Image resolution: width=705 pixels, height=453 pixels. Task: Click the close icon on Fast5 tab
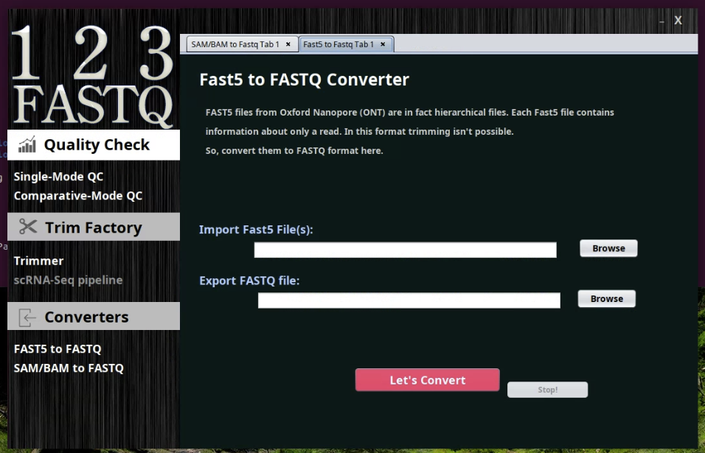click(x=383, y=44)
